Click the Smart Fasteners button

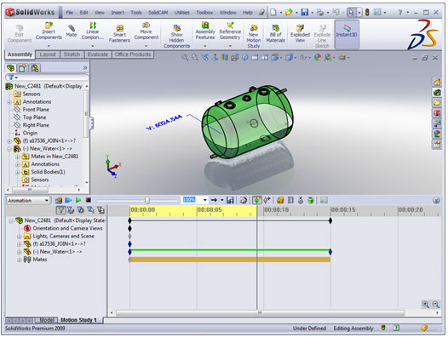pos(119,34)
